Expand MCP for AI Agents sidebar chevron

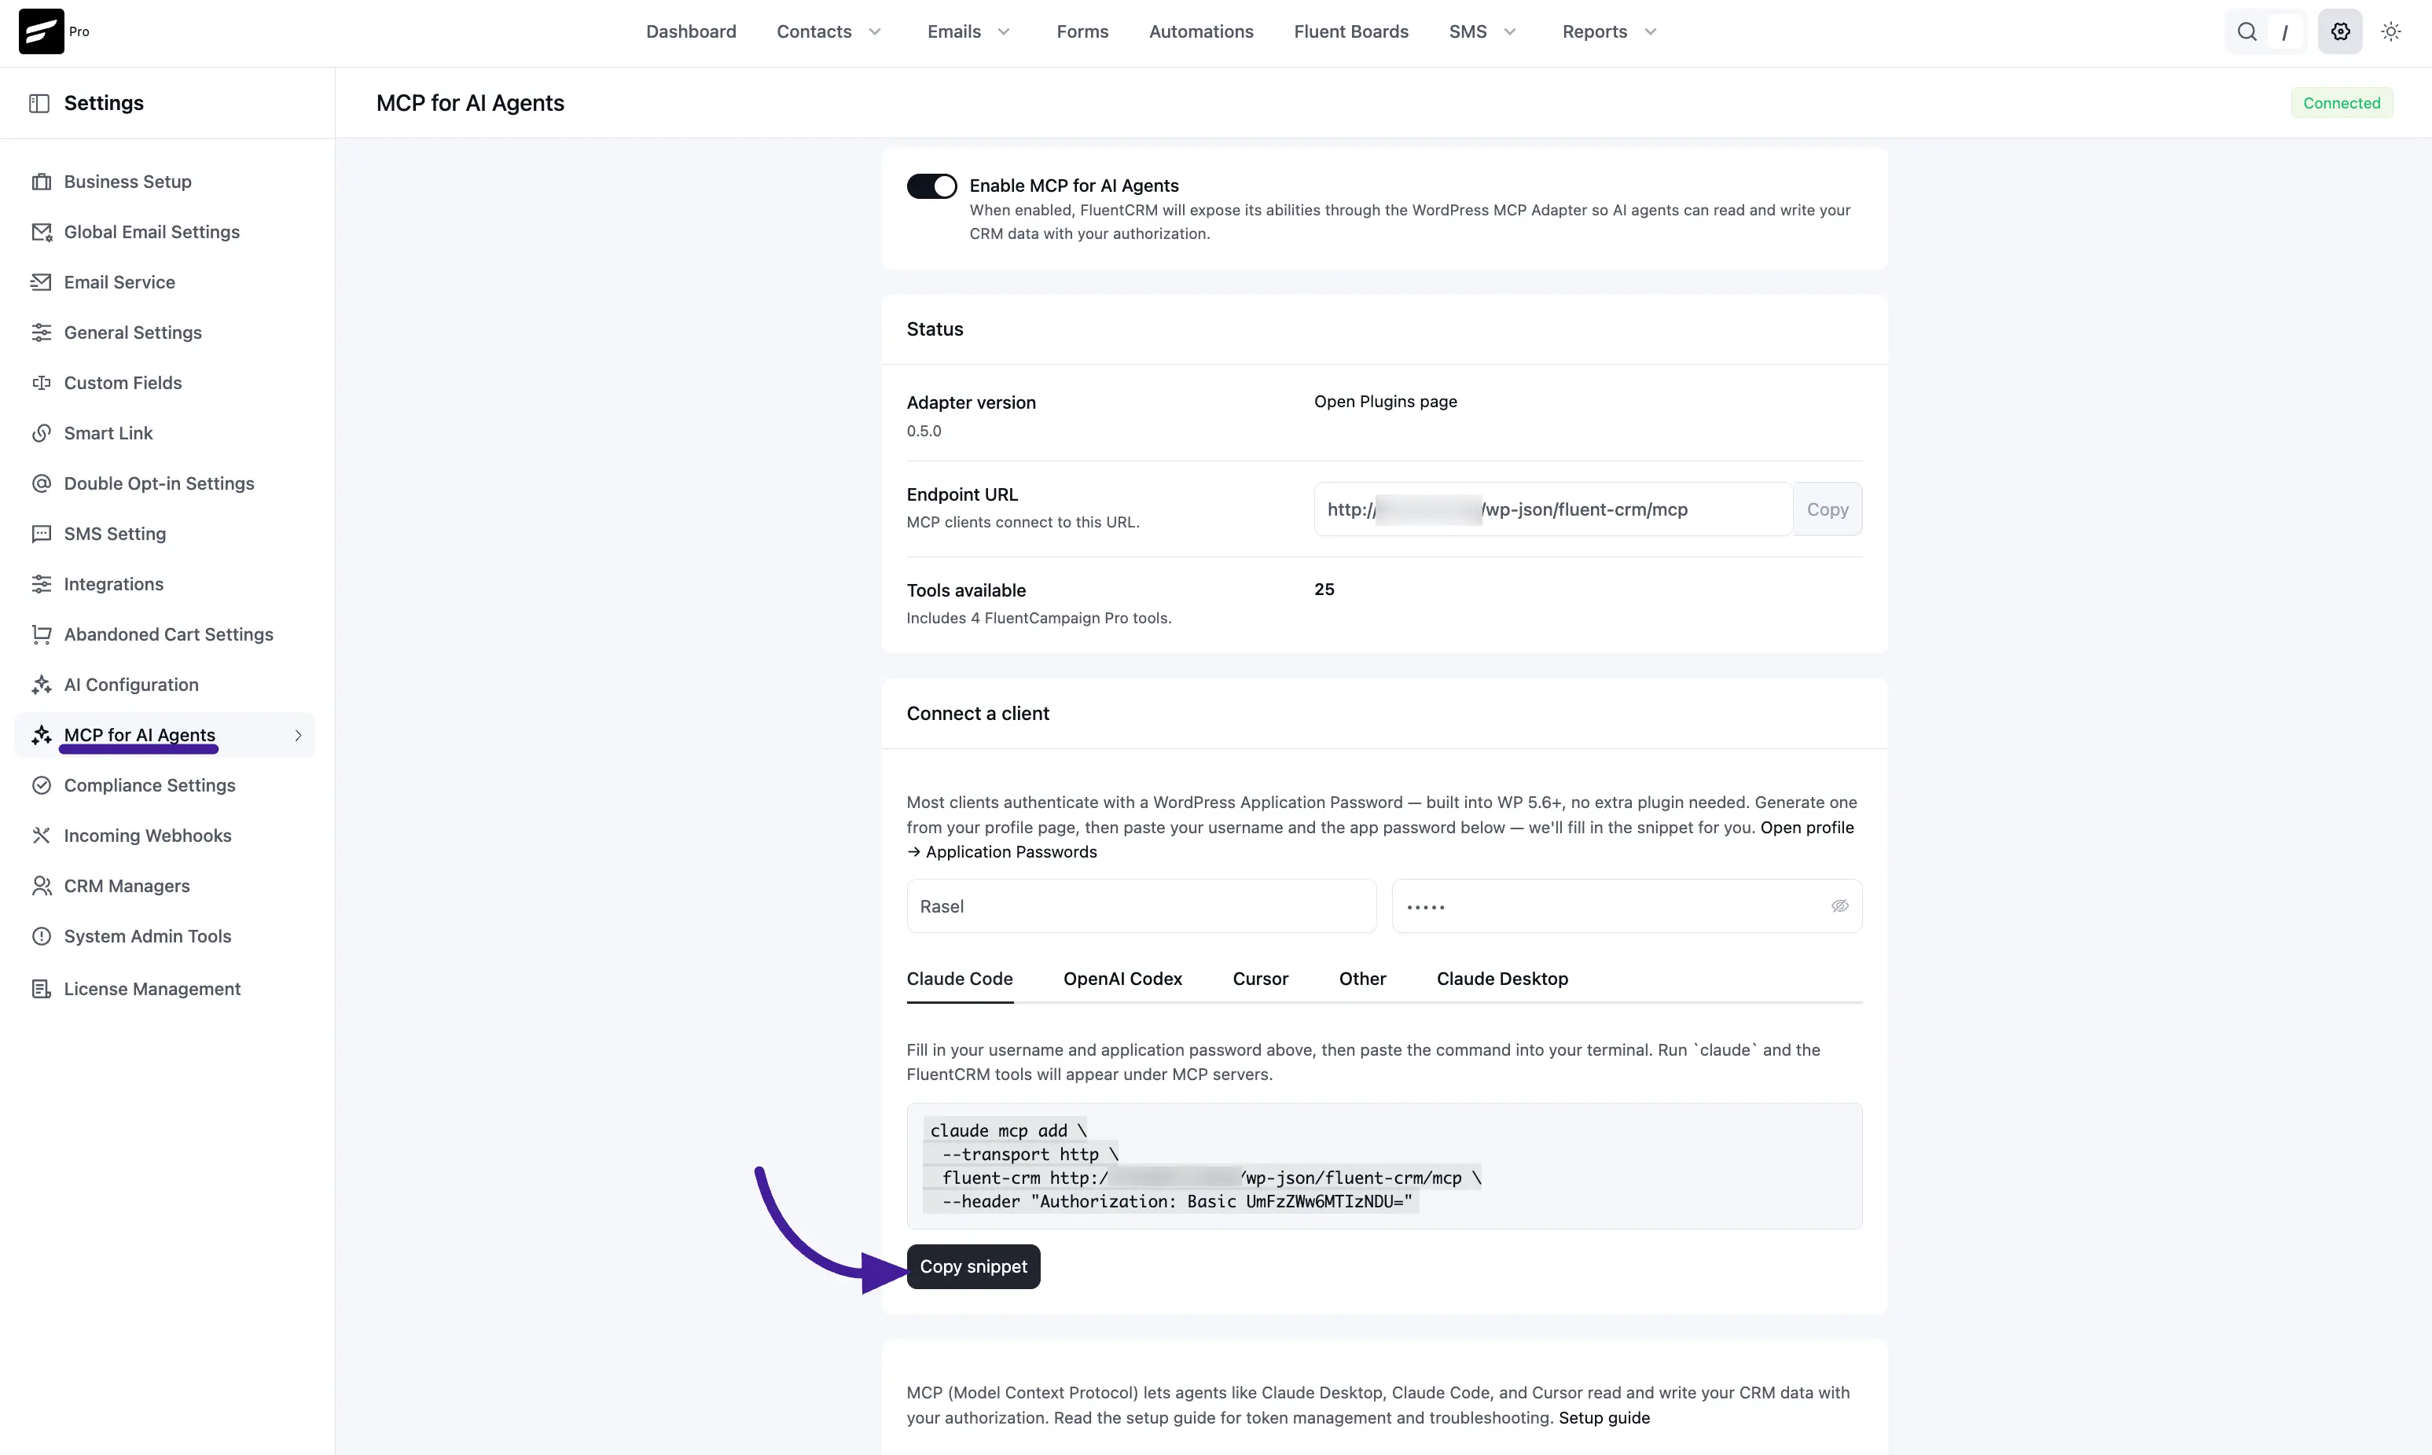click(298, 735)
